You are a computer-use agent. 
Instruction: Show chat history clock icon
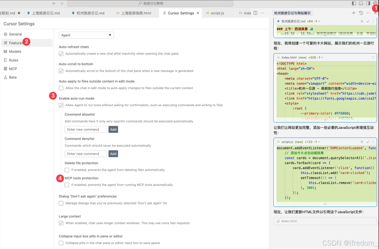[x=361, y=13]
